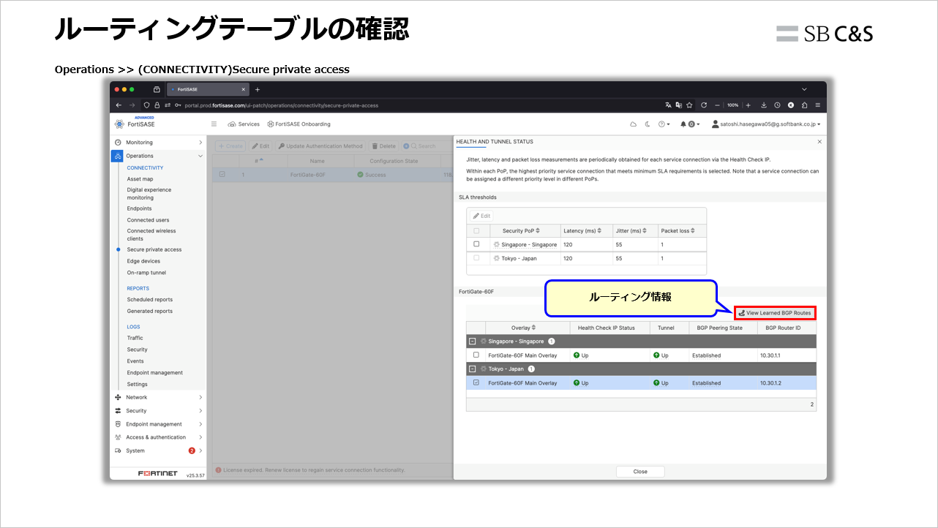Screen dimensions: 938x528
Task: Expand Access & authentication sidebar section
Action: pos(158,437)
